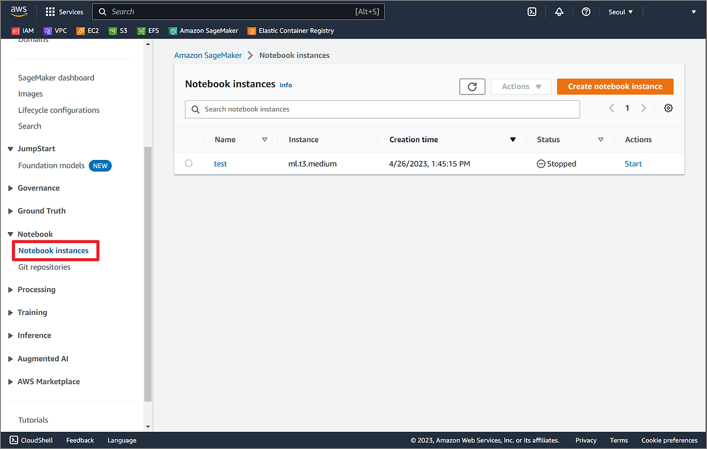Open the Services menu

pos(64,11)
